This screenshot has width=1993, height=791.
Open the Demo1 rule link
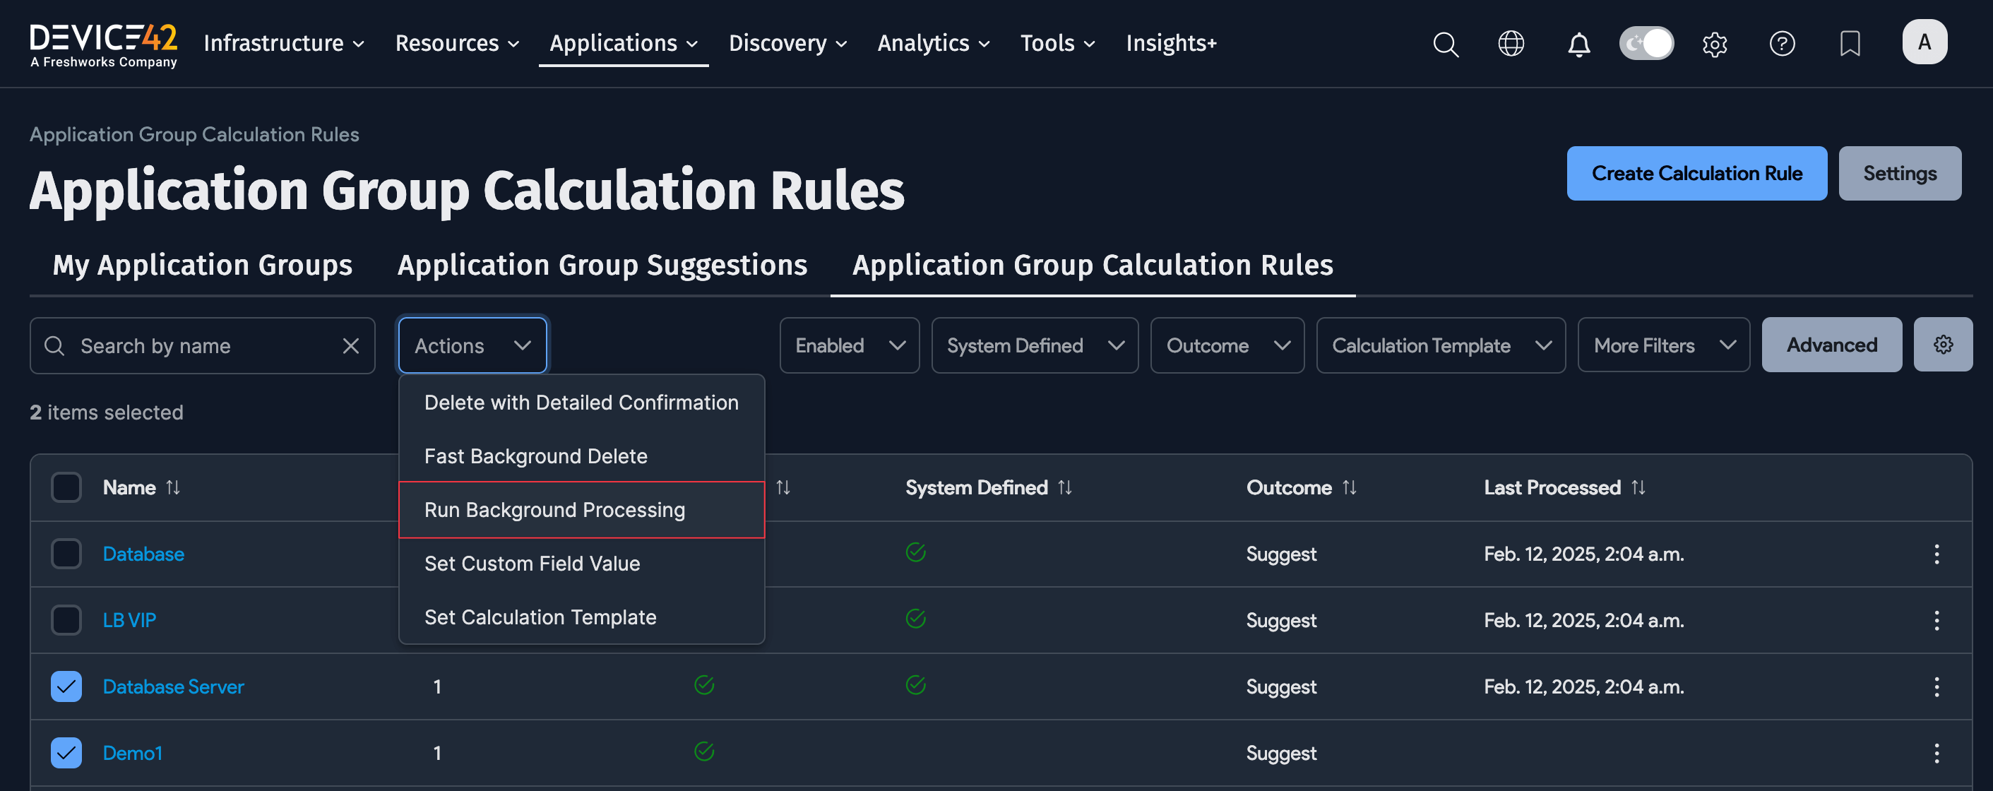pos(132,753)
